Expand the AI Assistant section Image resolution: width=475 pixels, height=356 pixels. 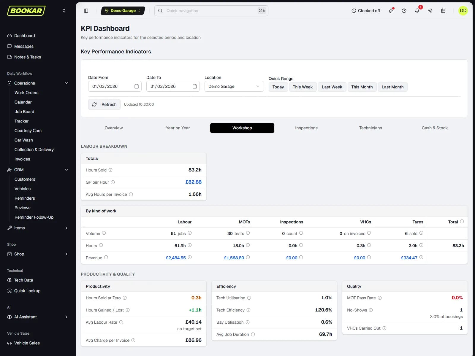click(x=38, y=317)
